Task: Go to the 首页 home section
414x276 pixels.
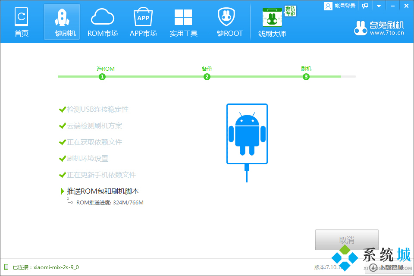Action: click(22, 22)
